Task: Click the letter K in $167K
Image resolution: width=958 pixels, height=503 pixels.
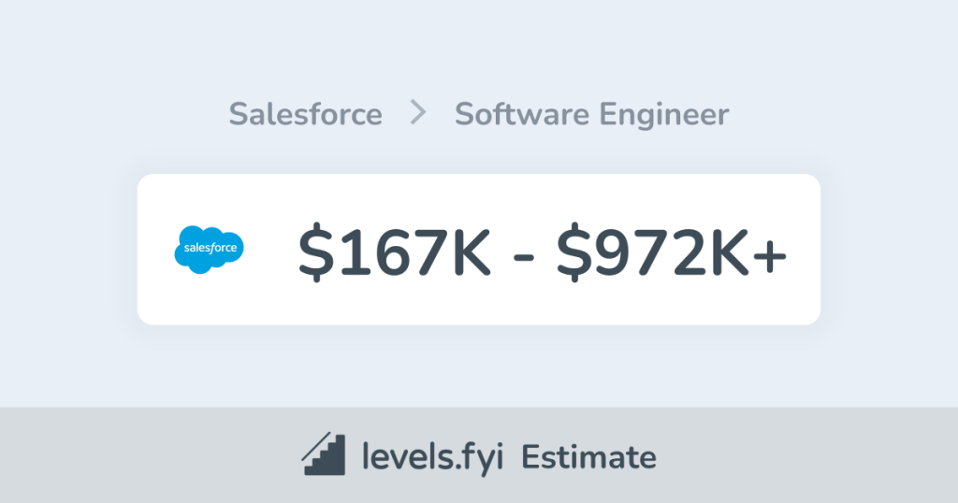Action: click(469, 251)
